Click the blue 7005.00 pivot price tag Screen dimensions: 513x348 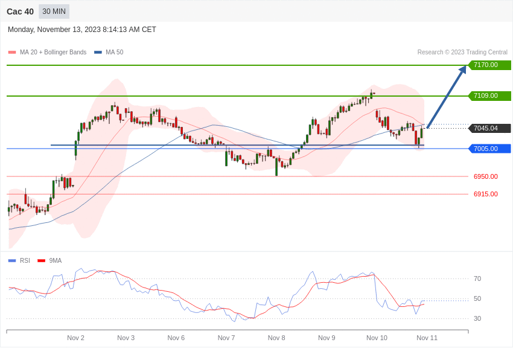click(489, 149)
